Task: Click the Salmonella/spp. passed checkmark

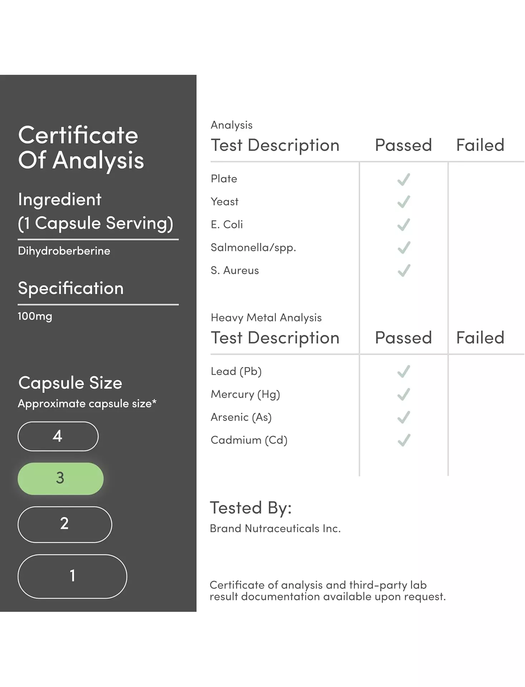Action: pos(404,248)
